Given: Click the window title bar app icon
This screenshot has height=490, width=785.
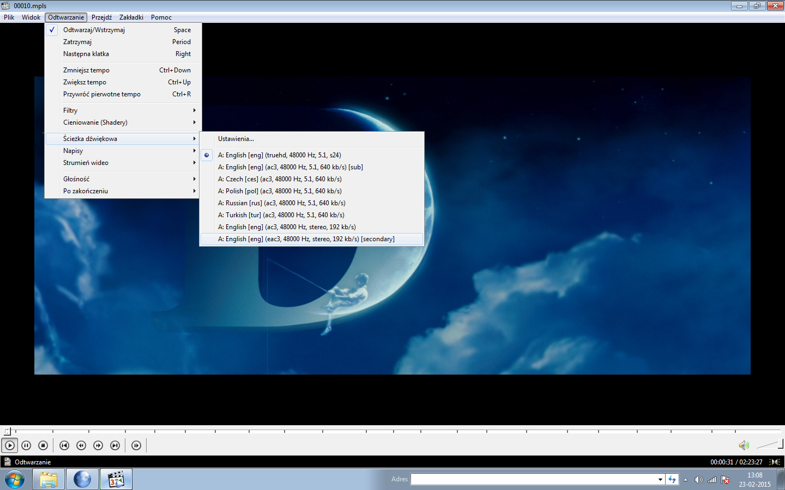Looking at the screenshot, I should [6, 5].
